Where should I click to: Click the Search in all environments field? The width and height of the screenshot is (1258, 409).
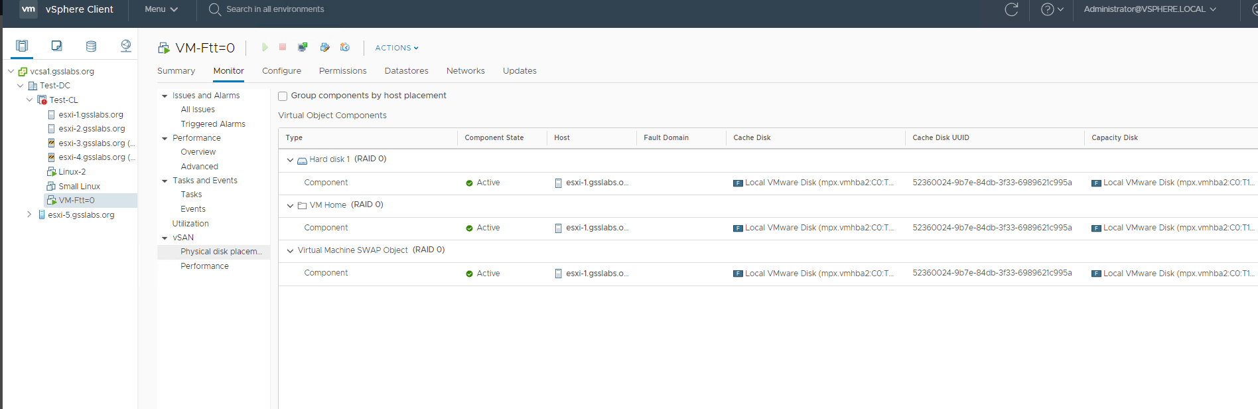[275, 9]
